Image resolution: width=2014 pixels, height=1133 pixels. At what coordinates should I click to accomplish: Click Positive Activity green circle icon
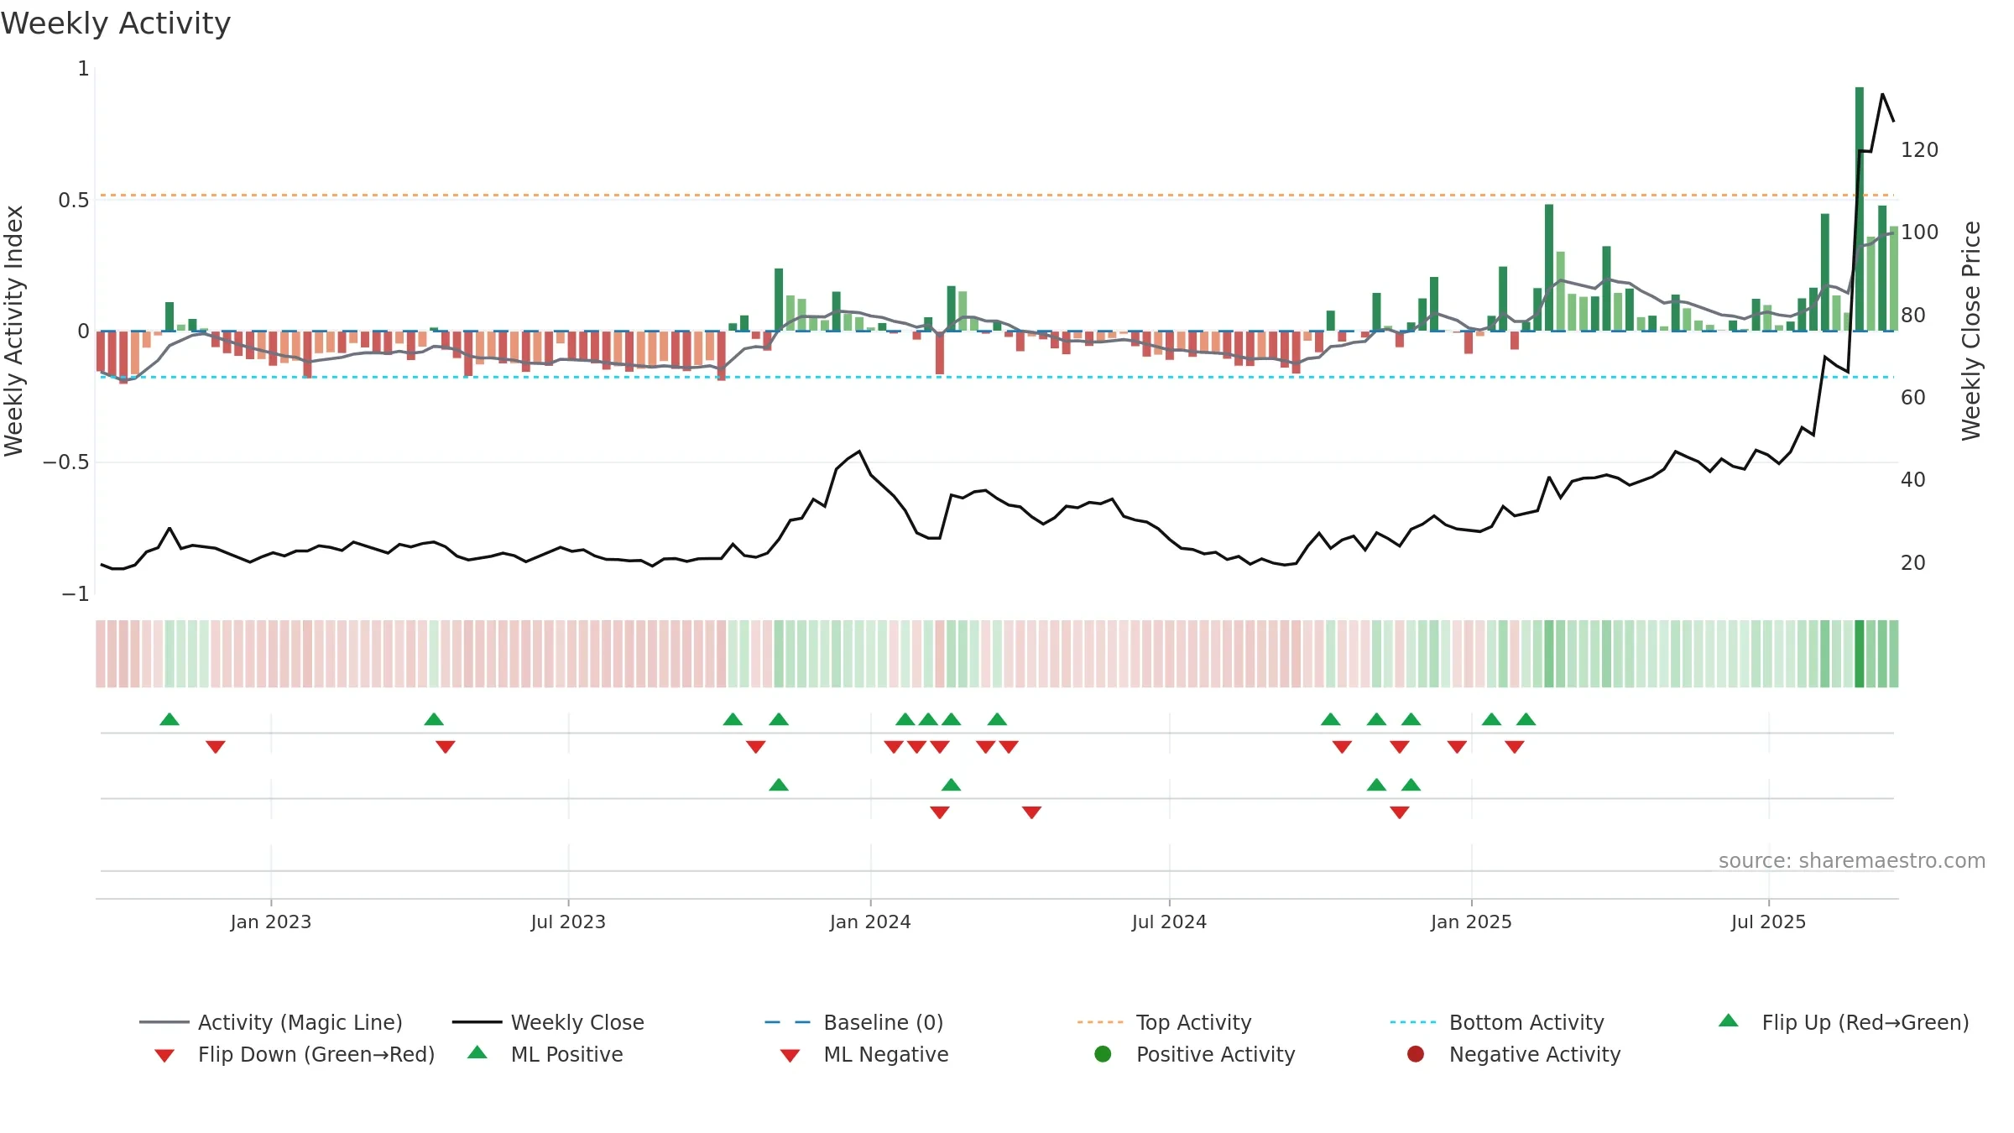pyautogui.click(x=1103, y=1054)
